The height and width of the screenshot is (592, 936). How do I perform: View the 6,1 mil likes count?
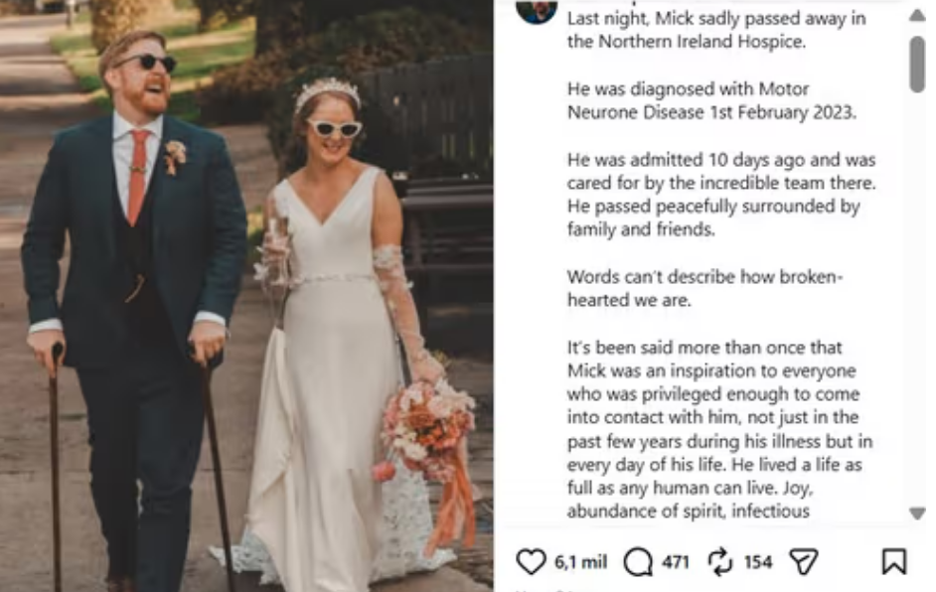point(580,562)
